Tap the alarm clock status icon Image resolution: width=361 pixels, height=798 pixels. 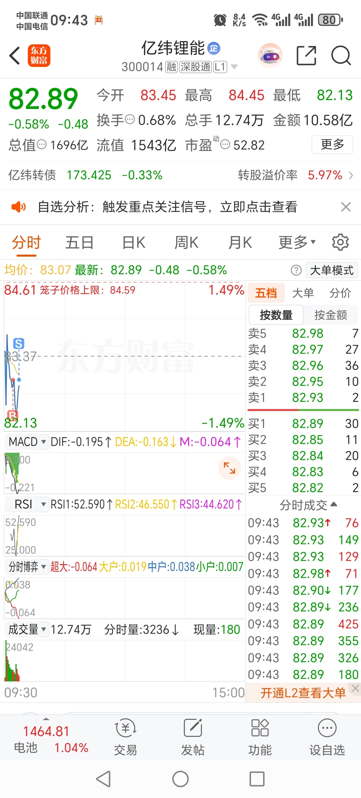[x=220, y=20]
